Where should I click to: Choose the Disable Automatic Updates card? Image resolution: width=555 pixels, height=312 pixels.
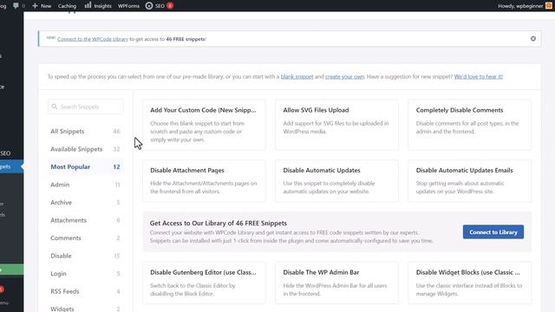(x=336, y=181)
